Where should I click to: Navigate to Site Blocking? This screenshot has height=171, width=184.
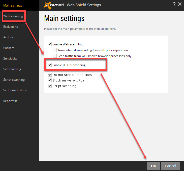point(12,69)
